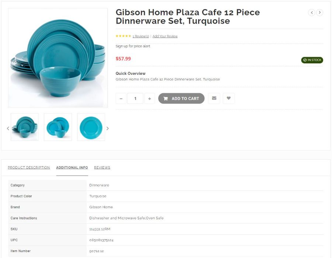The image size is (332, 258).
Task: Select the Additional Info tab
Action: point(72,167)
